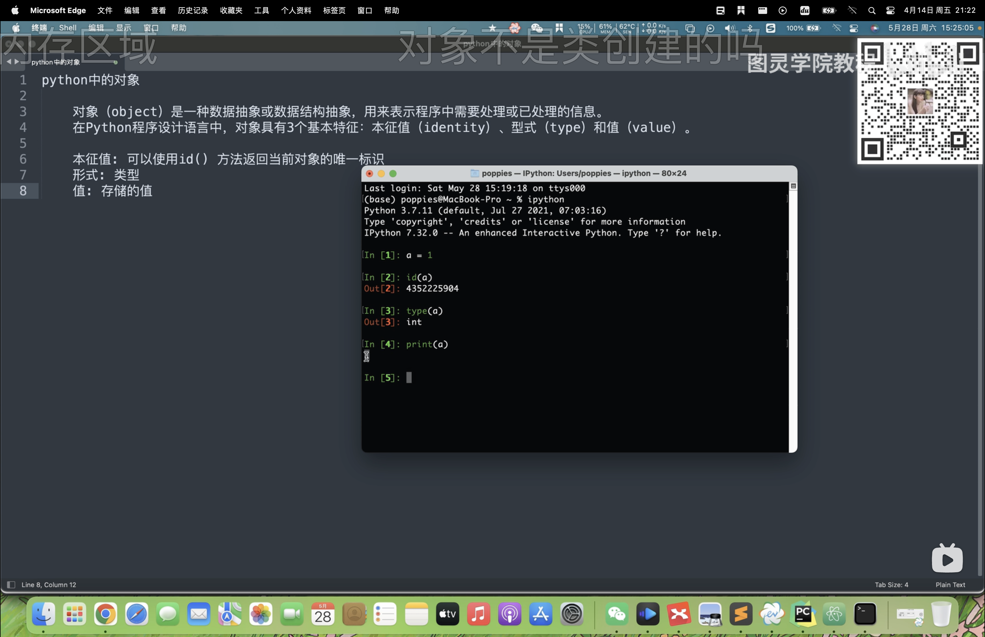Click the In [5]: prompt cursor
Viewport: 985px width, 637px height.
pyautogui.click(x=409, y=377)
